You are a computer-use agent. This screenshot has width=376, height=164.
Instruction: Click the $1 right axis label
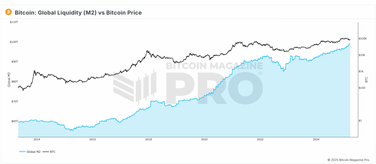click(x=361, y=121)
